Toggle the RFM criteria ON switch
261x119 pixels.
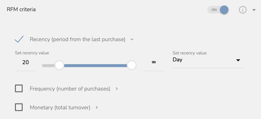click(218, 10)
